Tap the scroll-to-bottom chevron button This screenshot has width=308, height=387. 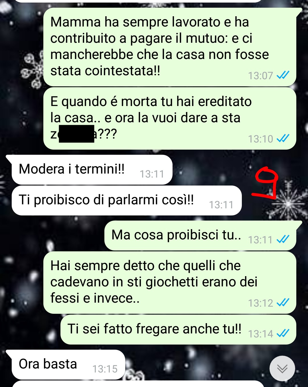282,368
